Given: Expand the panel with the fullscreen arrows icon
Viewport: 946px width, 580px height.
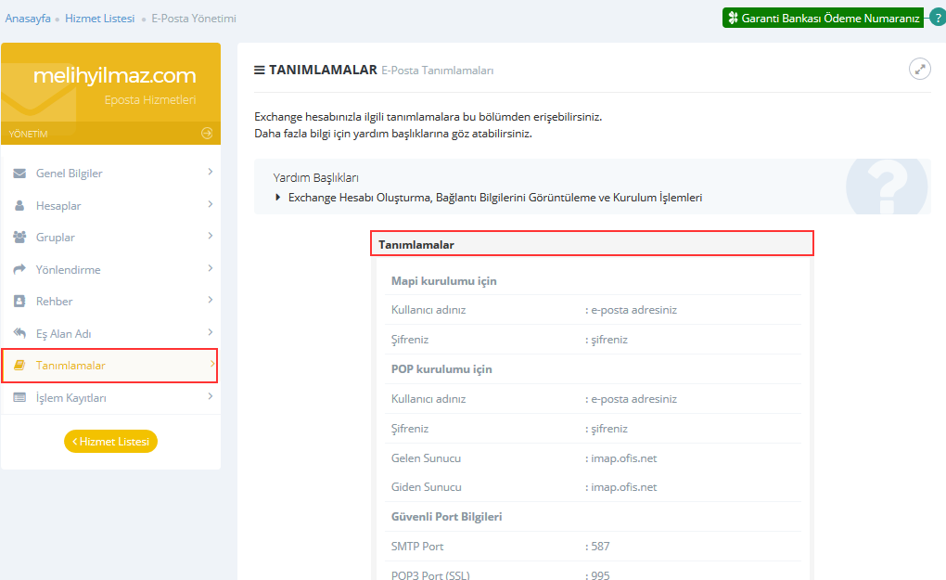Looking at the screenshot, I should point(919,69).
